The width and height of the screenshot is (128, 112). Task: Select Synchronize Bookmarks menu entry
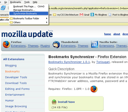click(29, 14)
